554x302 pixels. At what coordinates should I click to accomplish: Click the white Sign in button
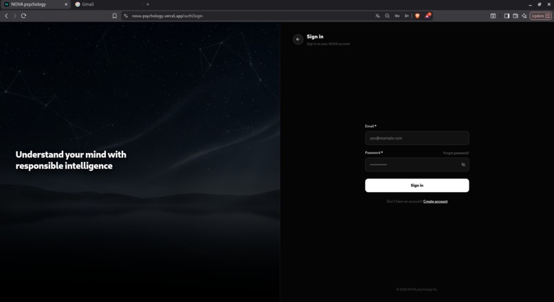click(417, 185)
